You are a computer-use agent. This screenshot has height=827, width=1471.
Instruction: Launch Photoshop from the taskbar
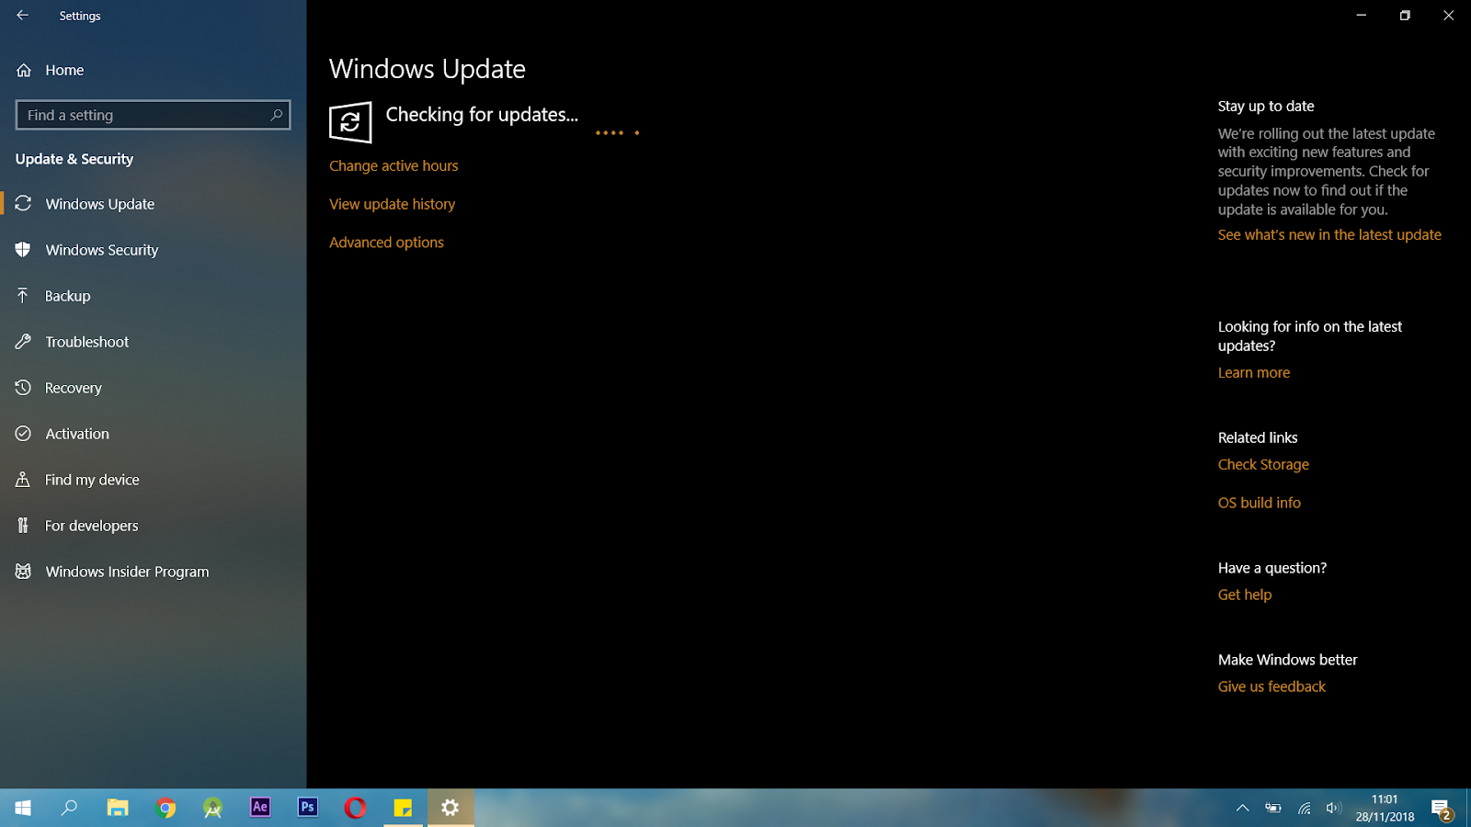[x=307, y=808]
